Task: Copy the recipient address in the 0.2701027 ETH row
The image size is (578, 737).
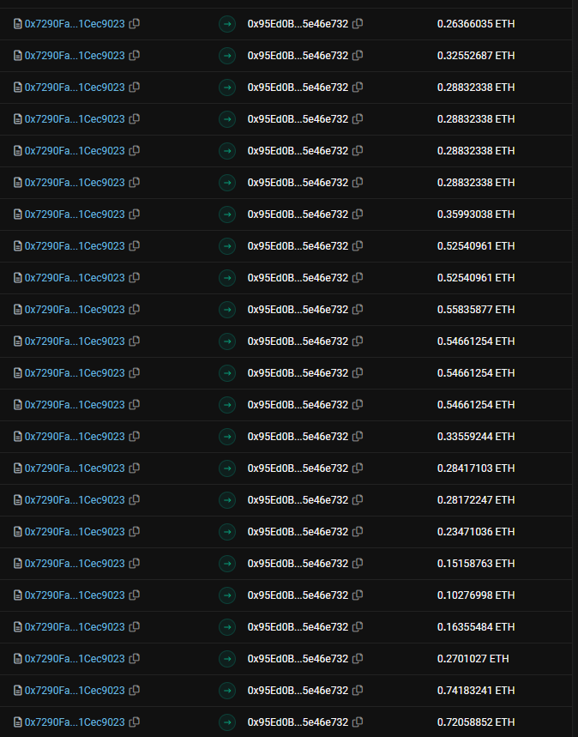Action: pos(358,659)
